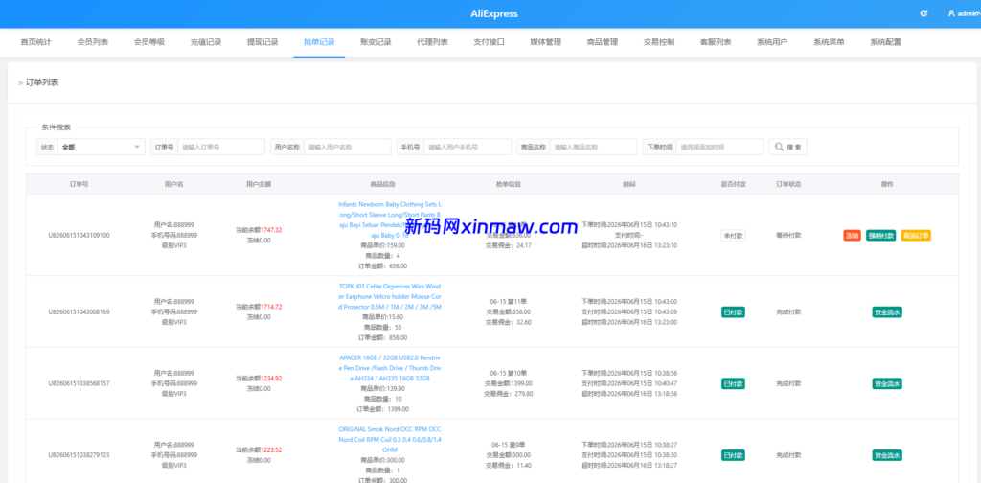This screenshot has width=981, height=483.
Task: Go to the 媒体管理 tab
Action: (x=545, y=42)
